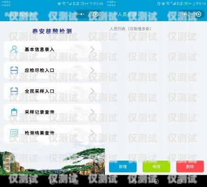Tap Android recents button on right phone

(179, 181)
